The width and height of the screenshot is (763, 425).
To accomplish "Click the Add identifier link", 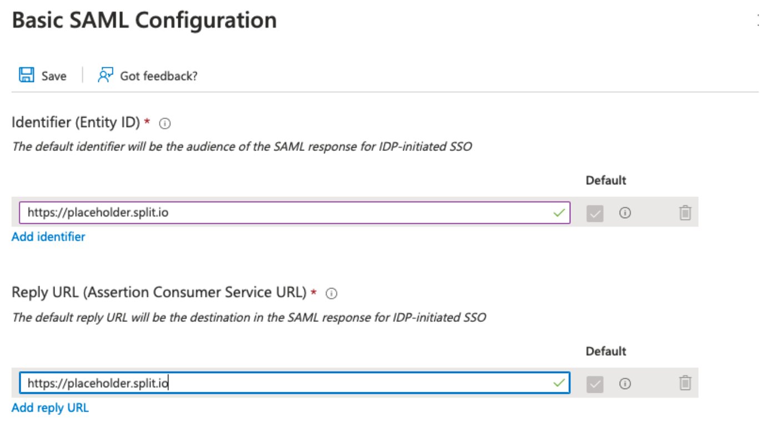I will (48, 237).
